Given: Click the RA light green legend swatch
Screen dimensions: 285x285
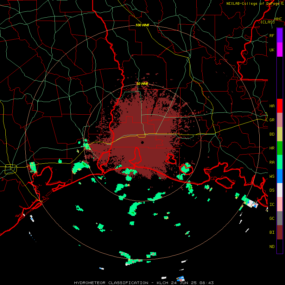Looking at the screenshot, I should coord(280,162).
